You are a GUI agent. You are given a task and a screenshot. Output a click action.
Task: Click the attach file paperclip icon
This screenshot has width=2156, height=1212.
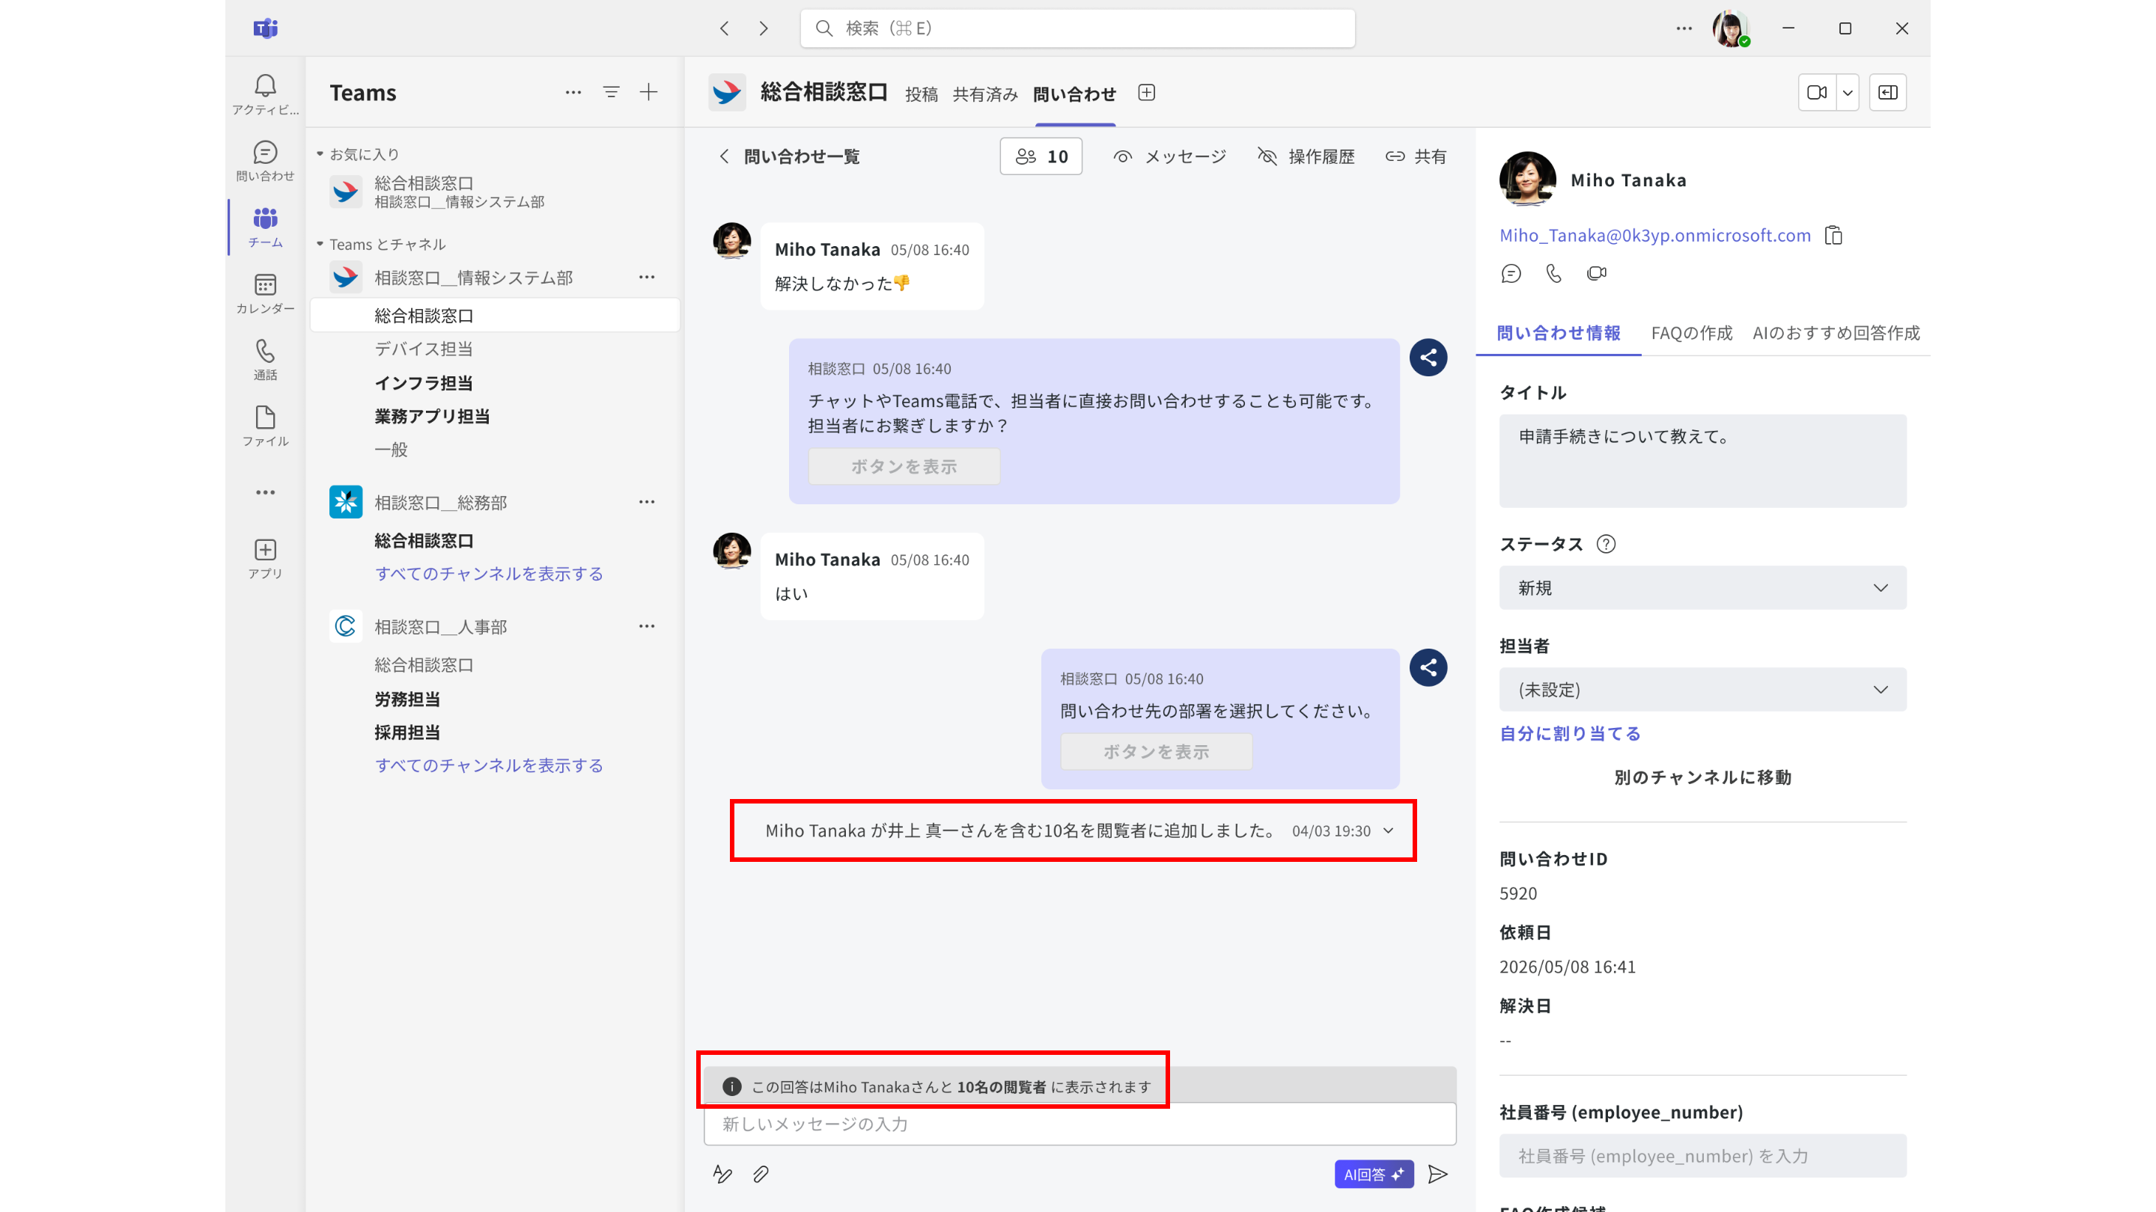point(761,1175)
